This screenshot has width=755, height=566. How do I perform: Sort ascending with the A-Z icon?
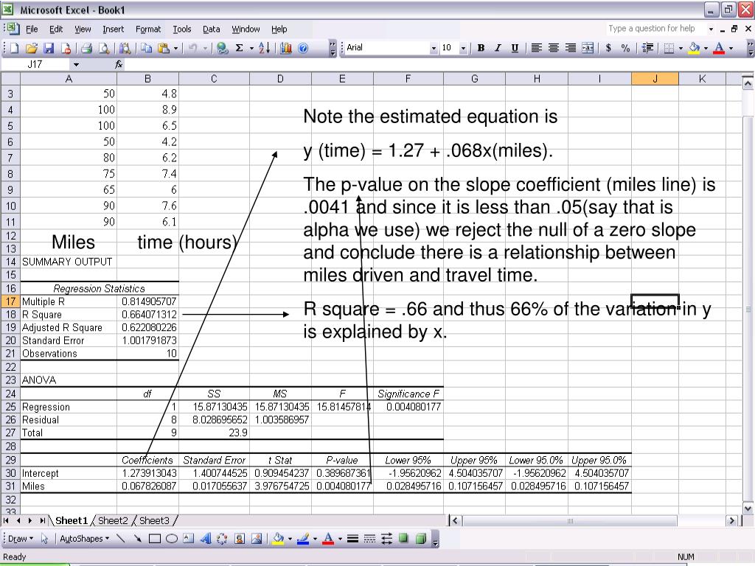pos(264,48)
